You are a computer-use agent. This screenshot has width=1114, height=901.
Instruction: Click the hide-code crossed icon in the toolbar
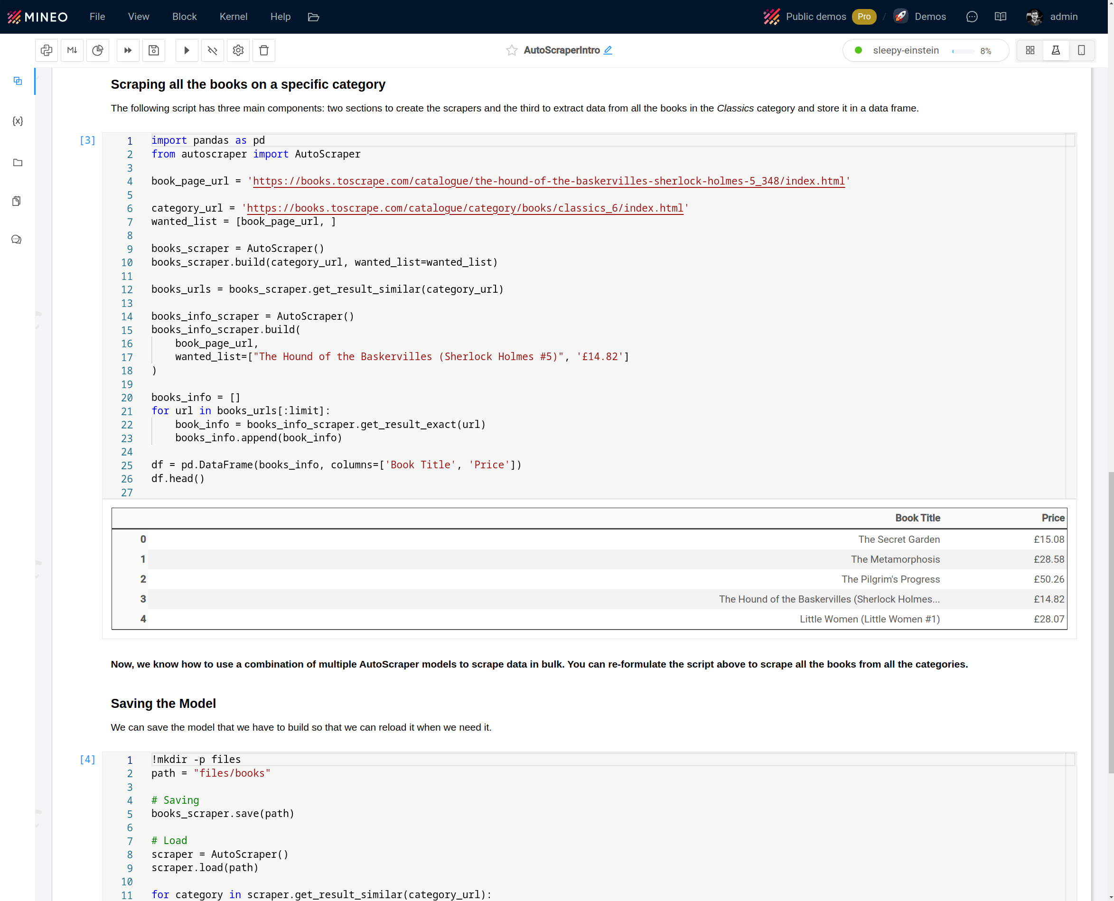tap(212, 50)
